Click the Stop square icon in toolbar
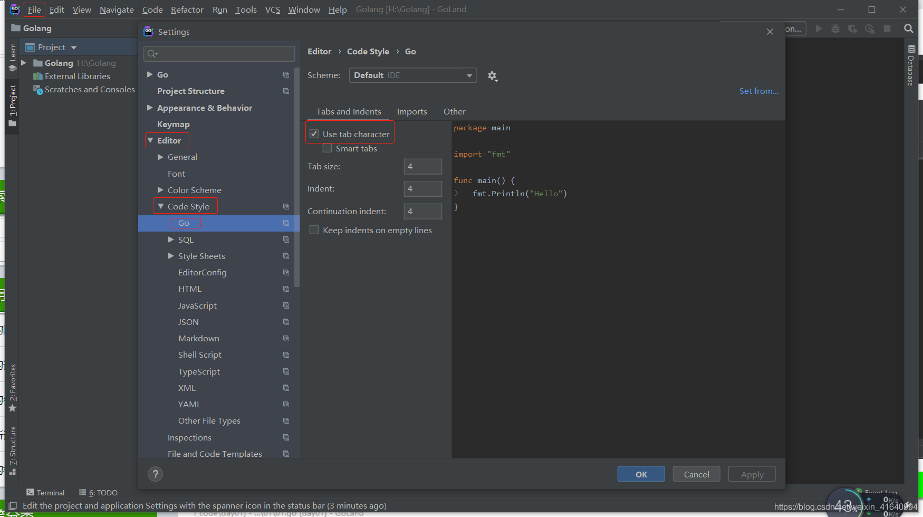 [x=887, y=28]
